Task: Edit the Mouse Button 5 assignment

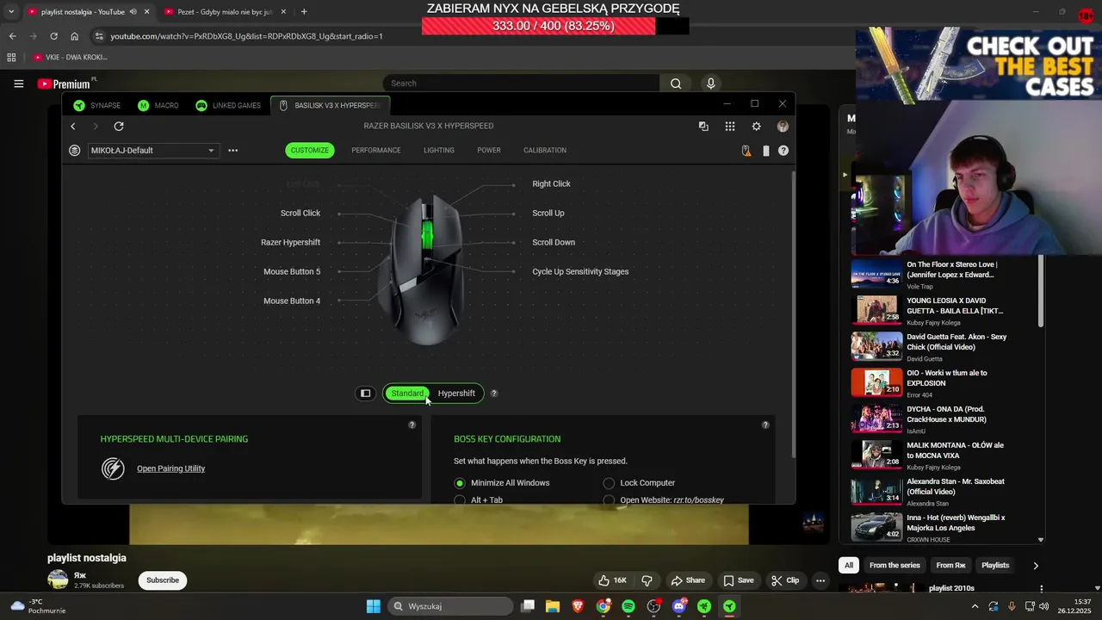Action: click(x=292, y=272)
